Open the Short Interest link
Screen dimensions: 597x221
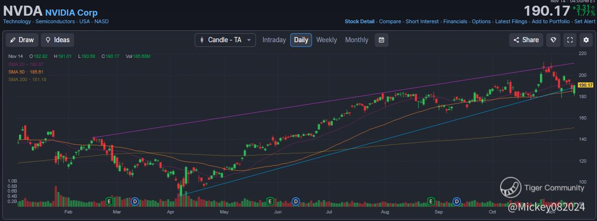point(422,21)
